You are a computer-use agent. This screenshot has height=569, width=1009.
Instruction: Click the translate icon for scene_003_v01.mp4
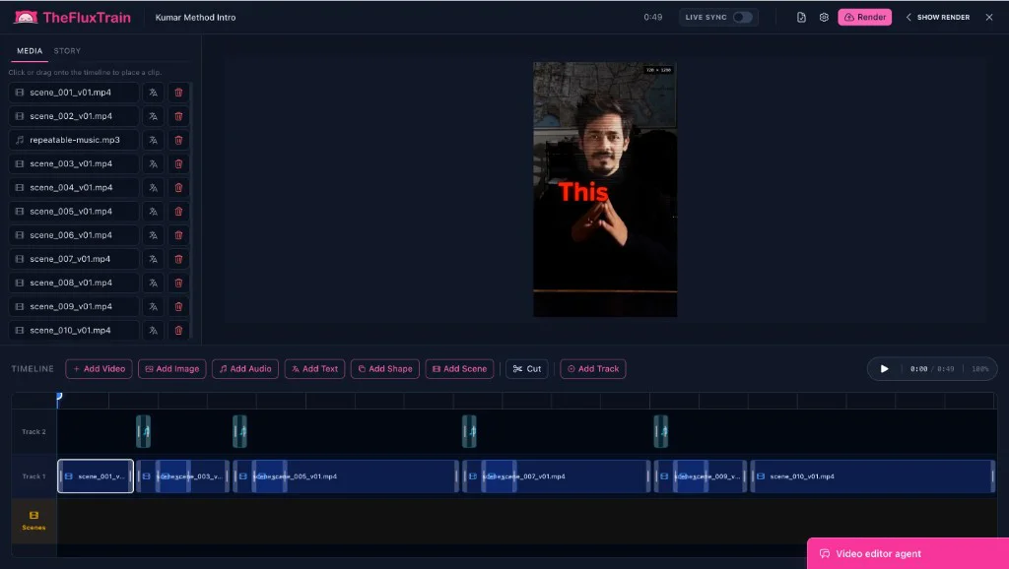153,164
